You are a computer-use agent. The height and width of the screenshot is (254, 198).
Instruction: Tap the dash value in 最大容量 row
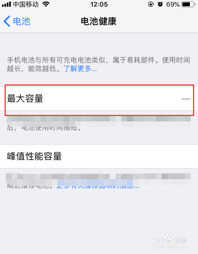(x=186, y=99)
